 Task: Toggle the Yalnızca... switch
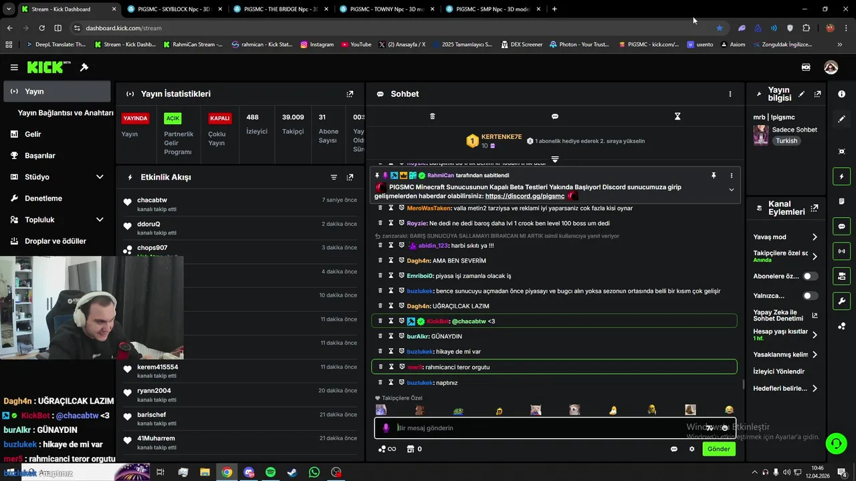pyautogui.click(x=810, y=295)
